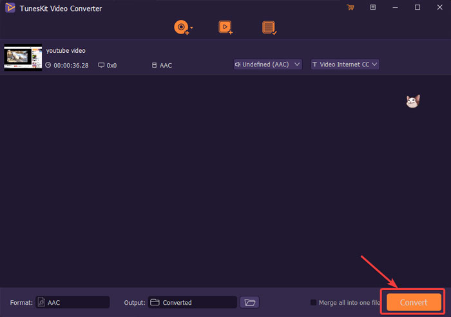451x317 pixels.
Task: Click the shopping cart purchase icon
Action: (x=350, y=8)
